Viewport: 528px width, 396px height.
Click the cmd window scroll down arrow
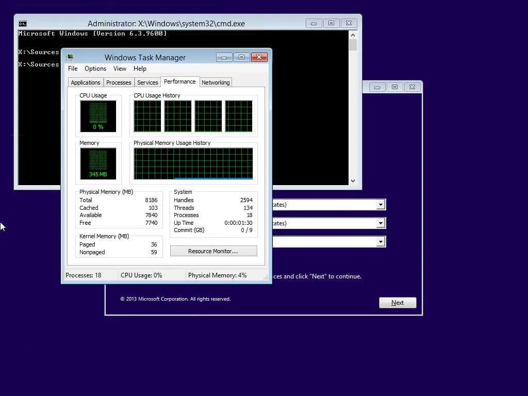coord(353,181)
